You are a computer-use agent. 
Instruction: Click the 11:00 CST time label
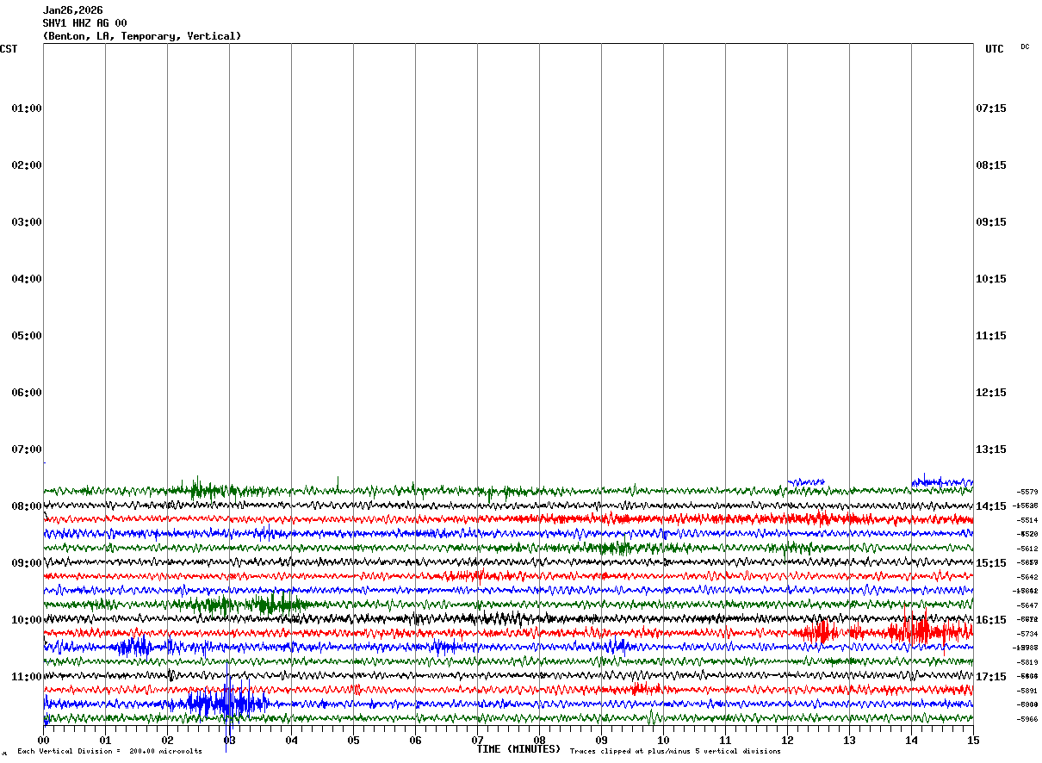(26, 677)
